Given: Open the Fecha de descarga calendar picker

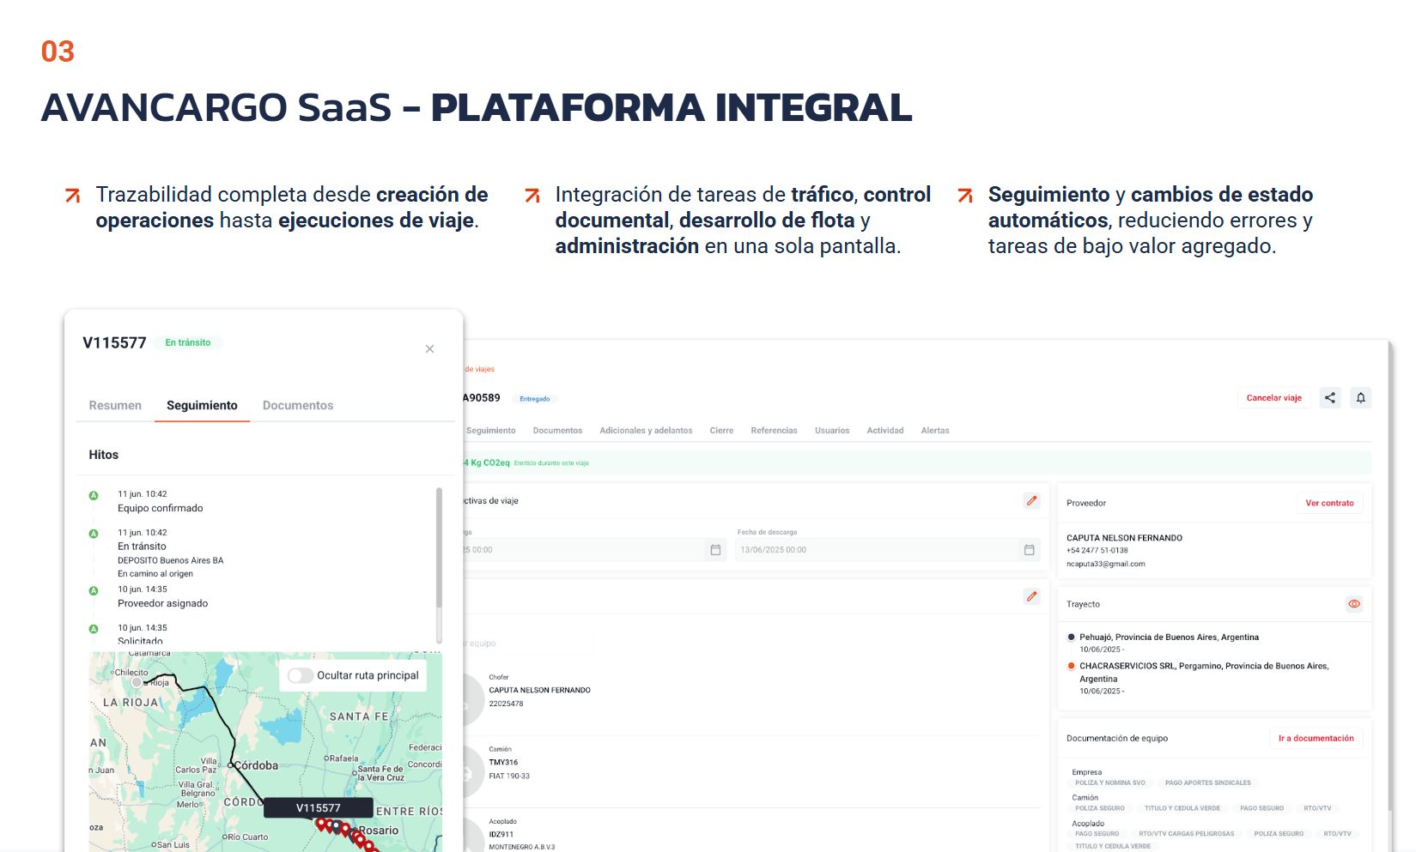Looking at the screenshot, I should [x=1028, y=549].
